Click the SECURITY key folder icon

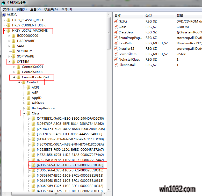pos(14,51)
